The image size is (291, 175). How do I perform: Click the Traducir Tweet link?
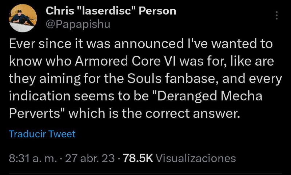coord(42,134)
